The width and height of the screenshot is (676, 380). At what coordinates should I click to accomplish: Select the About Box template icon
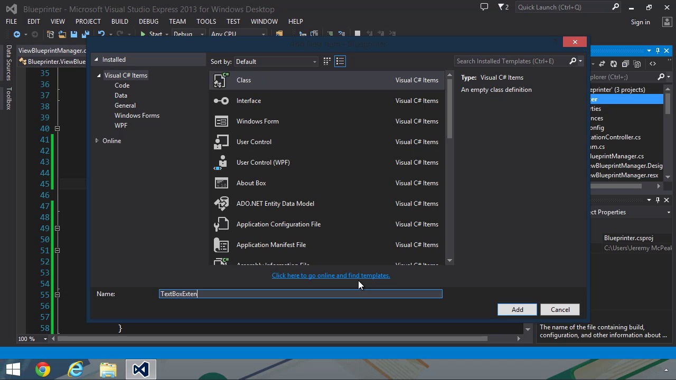coord(221,183)
